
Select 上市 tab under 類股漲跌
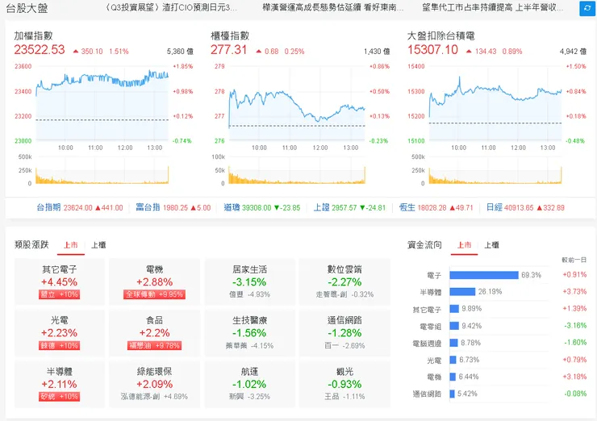point(71,245)
